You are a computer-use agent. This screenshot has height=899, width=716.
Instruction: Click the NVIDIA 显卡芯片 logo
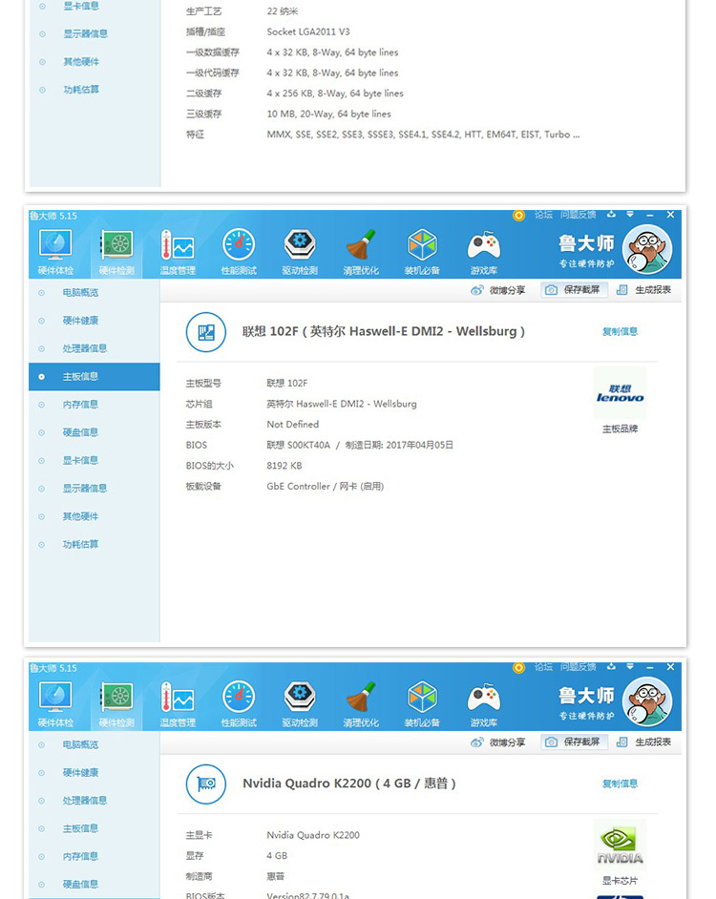[x=620, y=846]
